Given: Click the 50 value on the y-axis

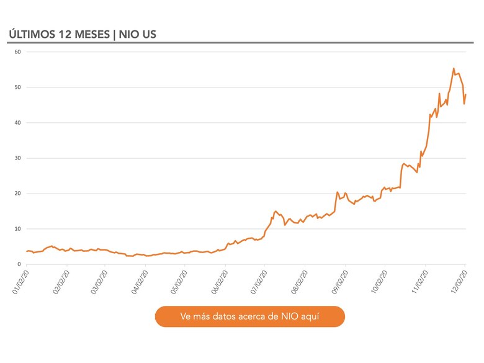Looking at the screenshot, I should point(17,87).
